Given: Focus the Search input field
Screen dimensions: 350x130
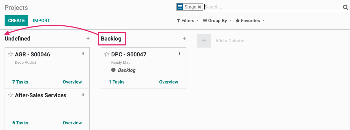Looking at the screenshot, I should point(273,7).
